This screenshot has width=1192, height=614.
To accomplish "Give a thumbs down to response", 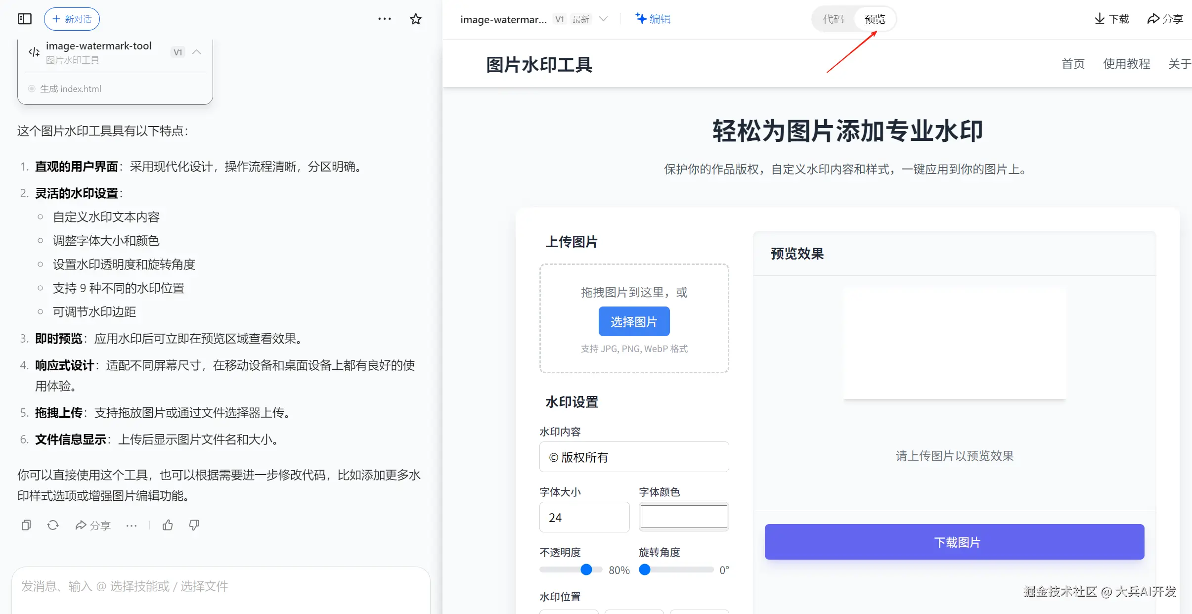I will point(194,525).
